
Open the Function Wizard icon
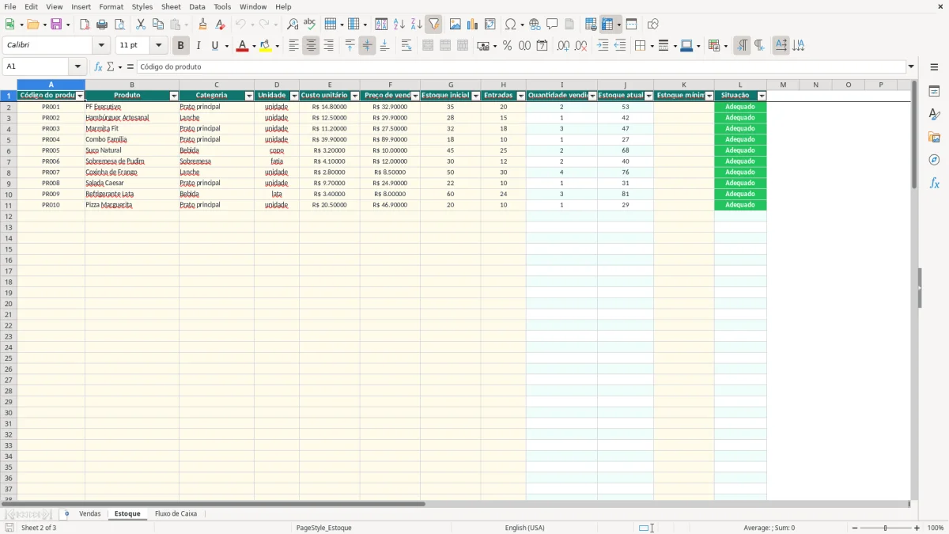pyautogui.click(x=98, y=66)
